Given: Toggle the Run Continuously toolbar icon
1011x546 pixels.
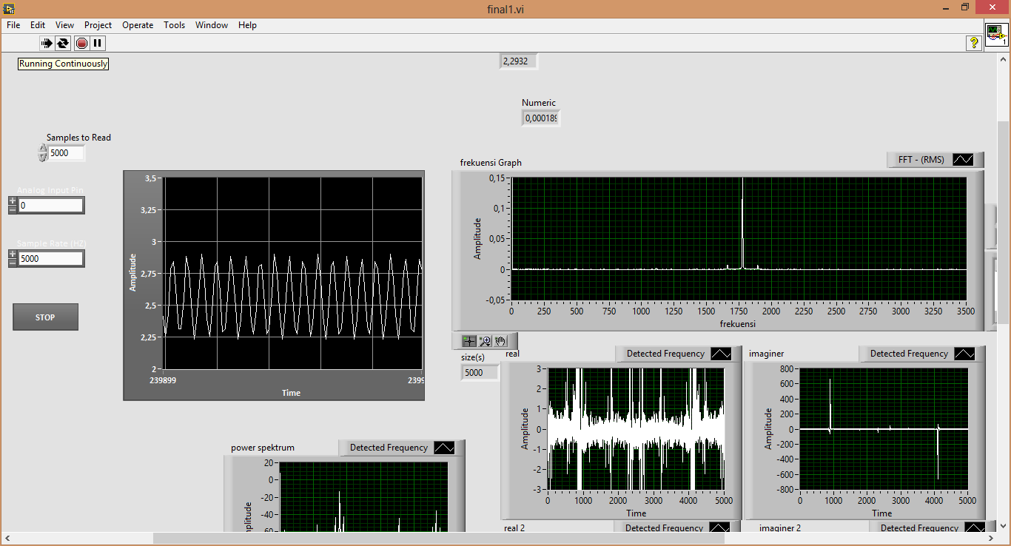Looking at the screenshot, I should pyautogui.click(x=63, y=44).
